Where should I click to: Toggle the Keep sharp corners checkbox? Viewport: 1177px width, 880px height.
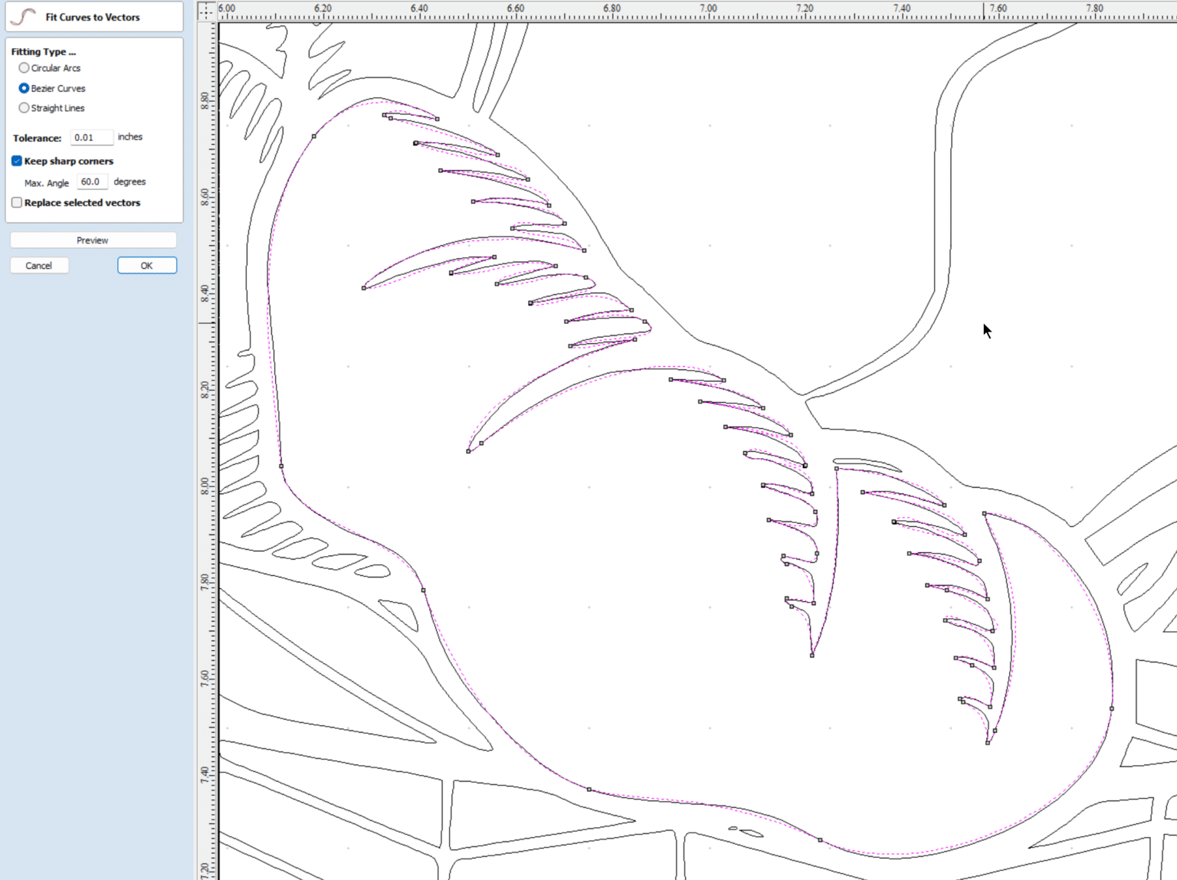(x=17, y=161)
